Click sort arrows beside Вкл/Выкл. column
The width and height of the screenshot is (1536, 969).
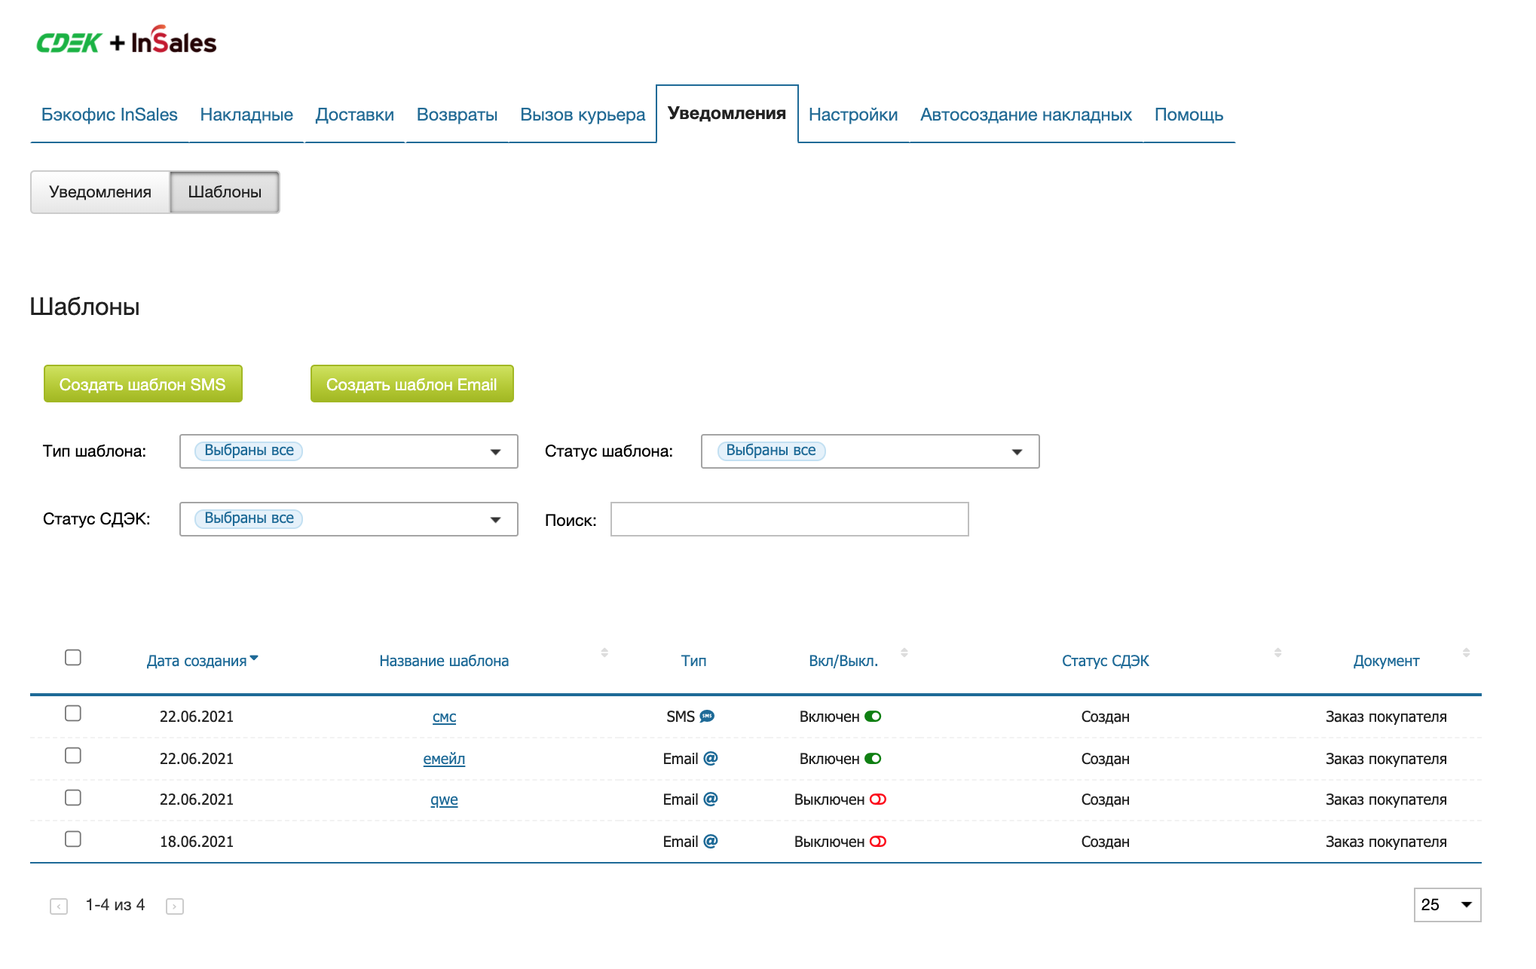(904, 653)
